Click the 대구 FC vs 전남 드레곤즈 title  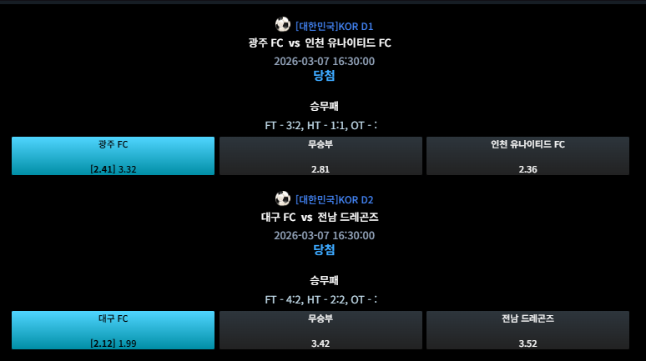point(320,217)
